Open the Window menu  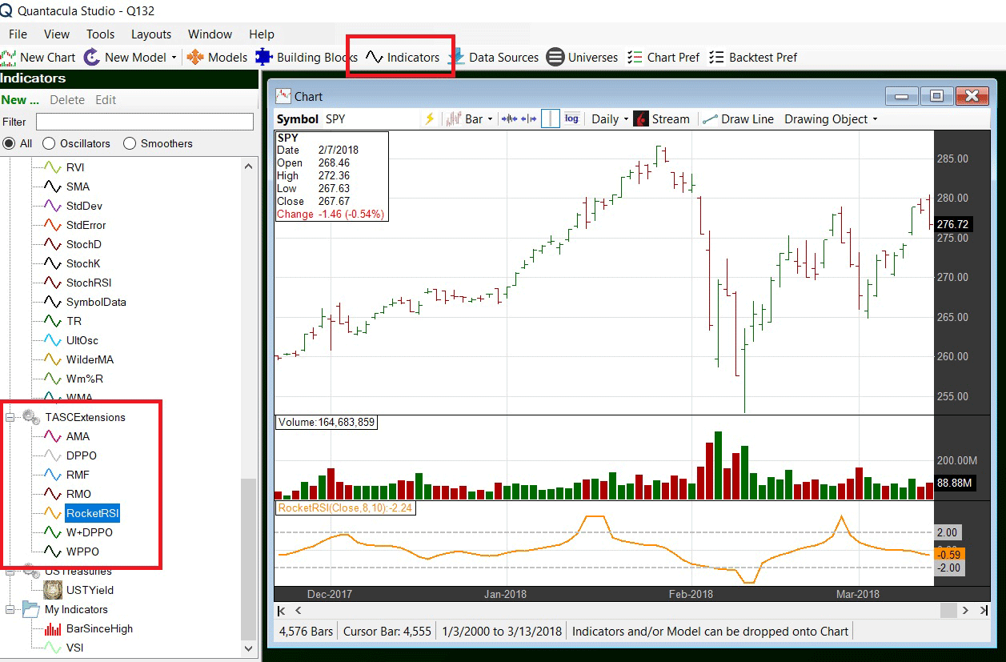[210, 34]
